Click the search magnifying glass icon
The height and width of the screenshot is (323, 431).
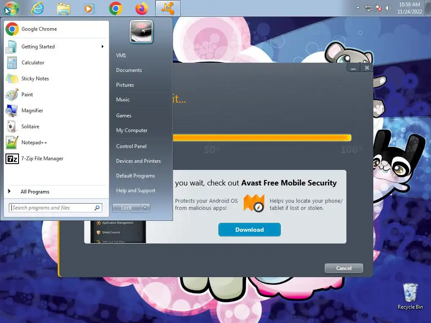[97, 208]
